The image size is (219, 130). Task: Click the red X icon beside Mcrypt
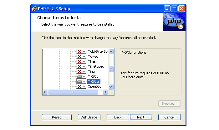(x=79, y=56)
